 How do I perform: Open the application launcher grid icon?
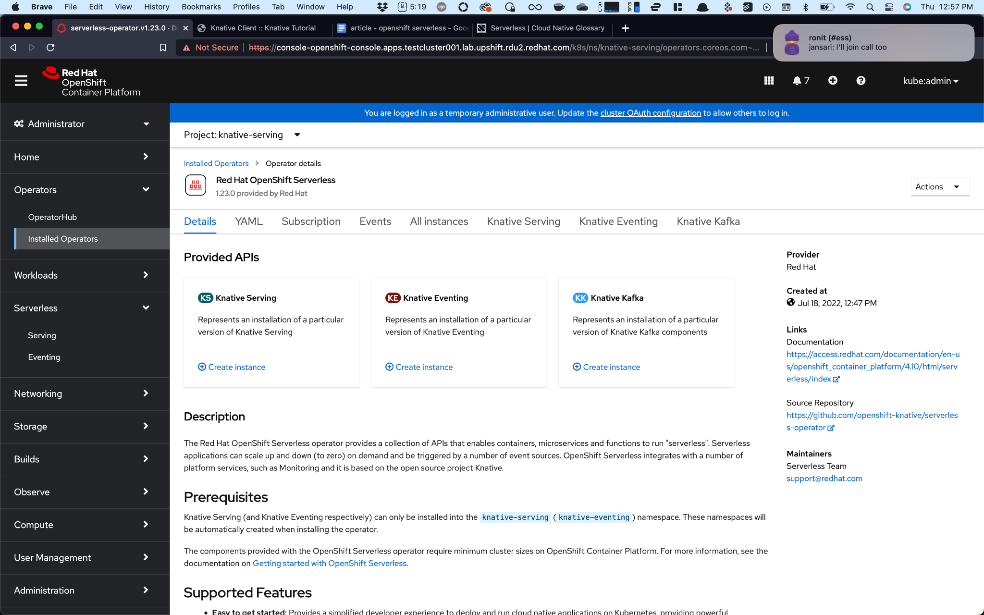(x=769, y=81)
